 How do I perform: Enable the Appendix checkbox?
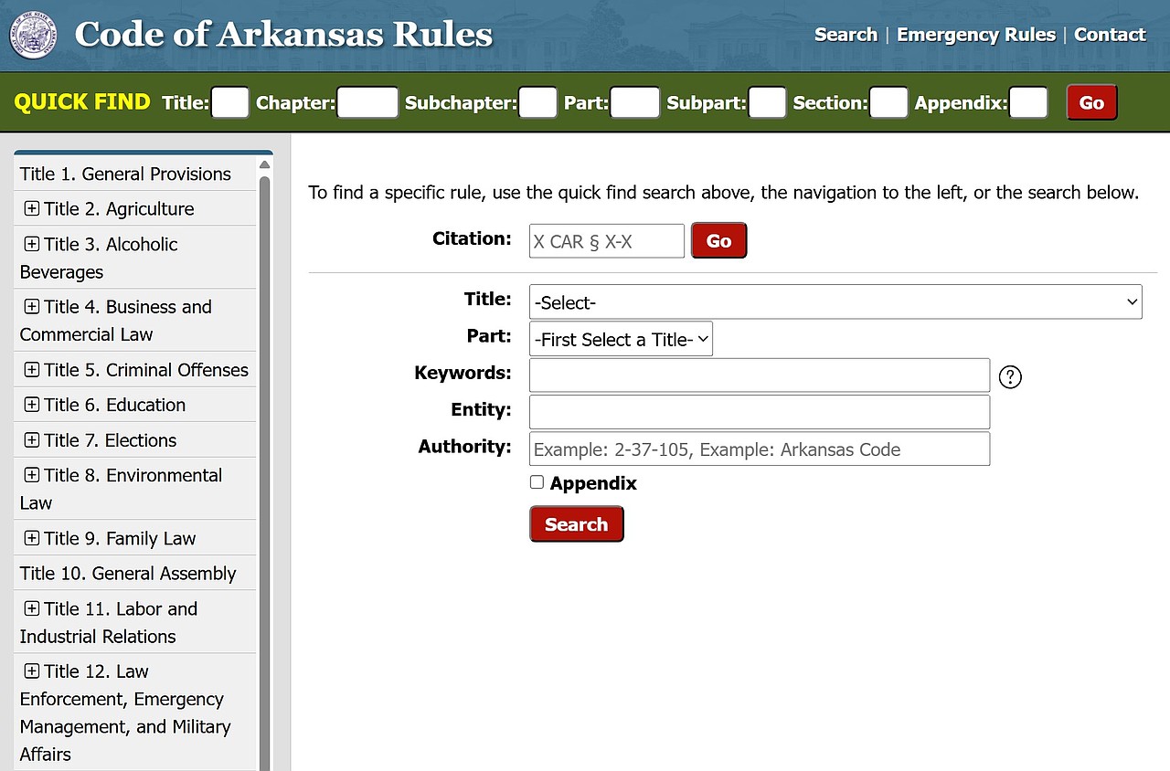pos(537,481)
